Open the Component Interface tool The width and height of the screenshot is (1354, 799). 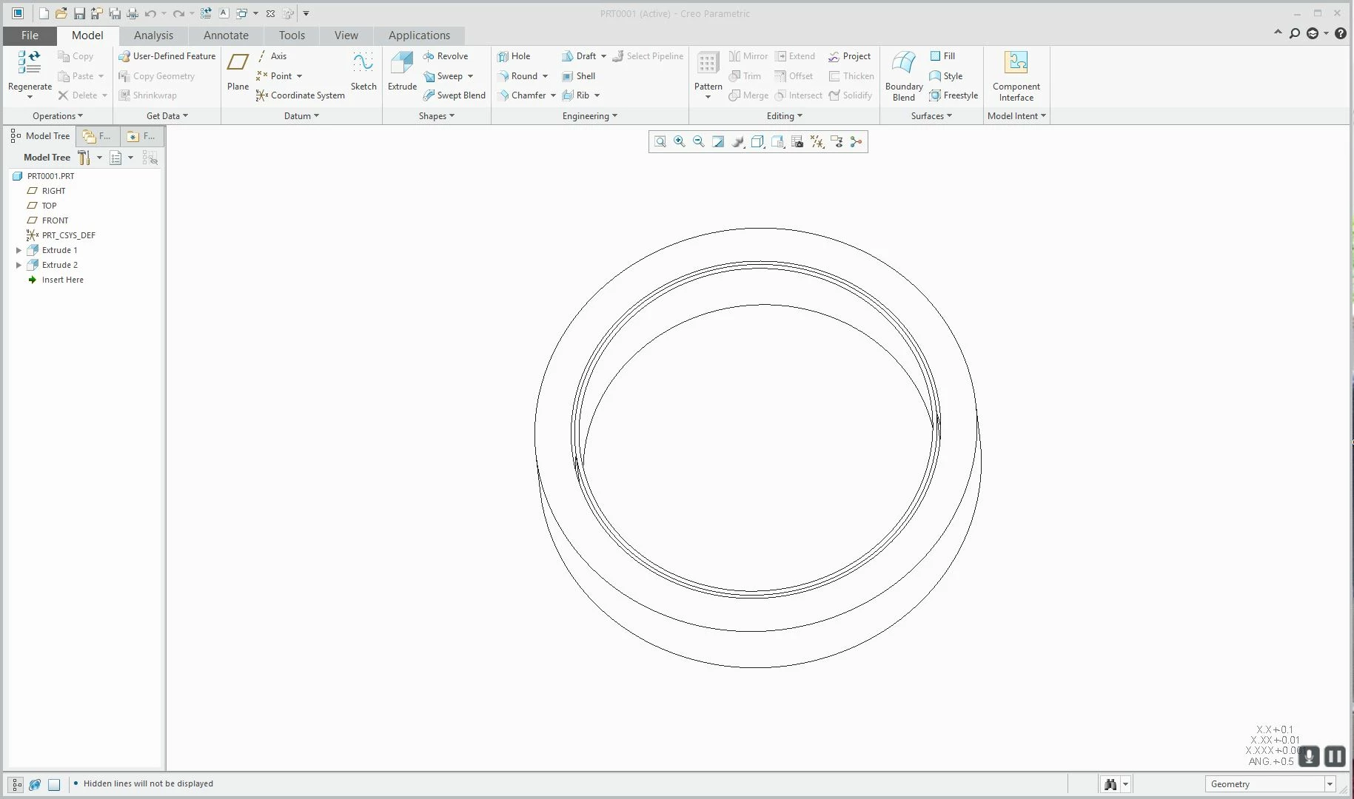(1016, 76)
